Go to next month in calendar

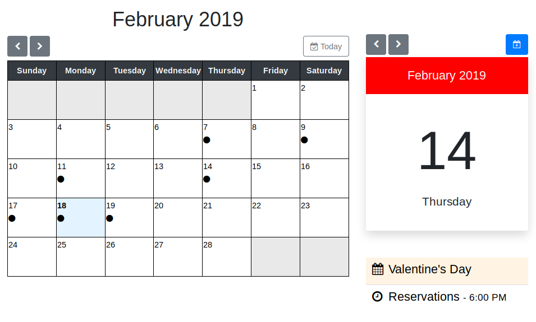click(x=40, y=46)
